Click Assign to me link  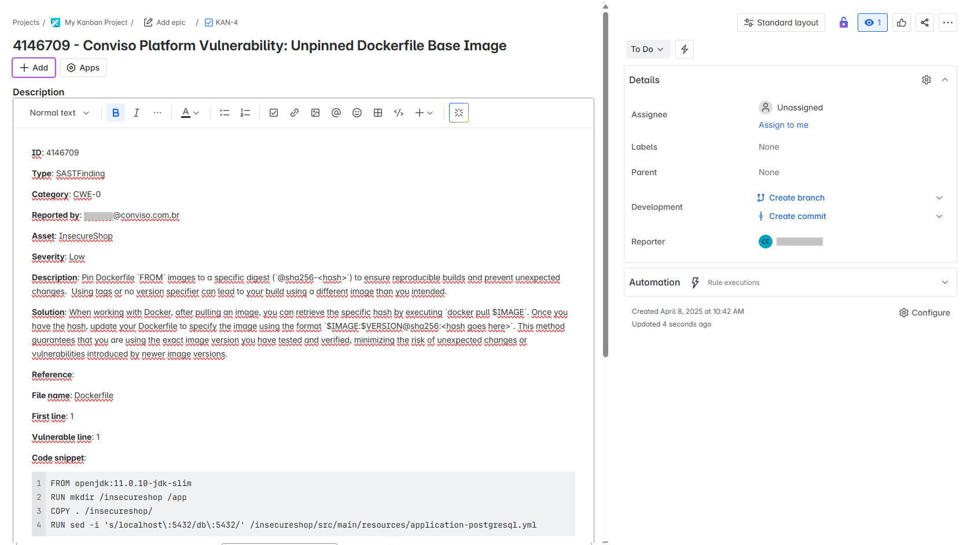point(783,125)
